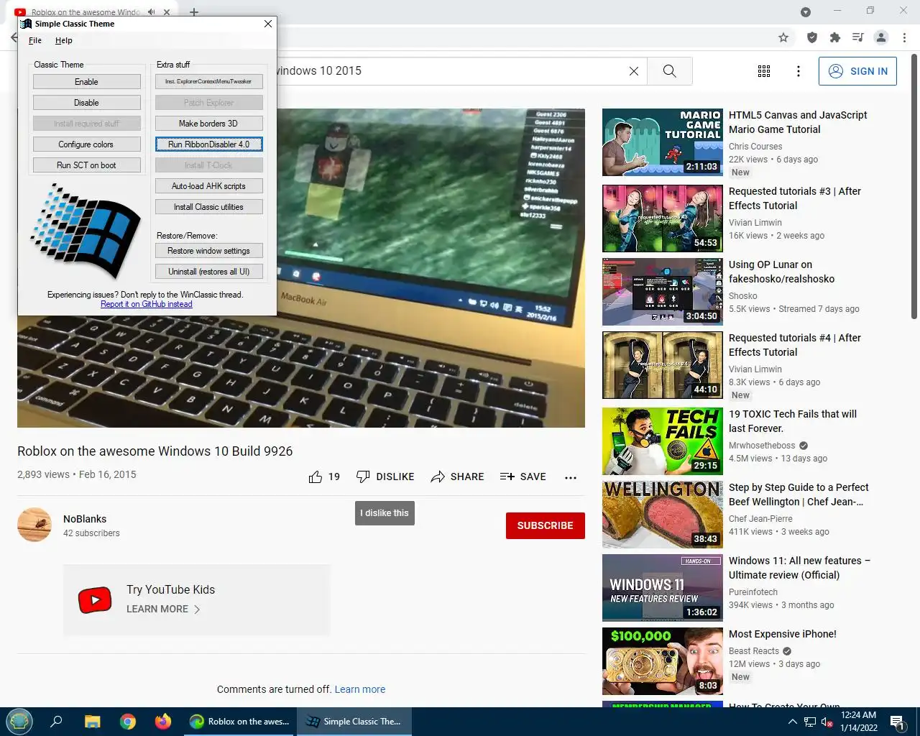
Task: Click the Enable classic theme button
Action: tap(86, 82)
